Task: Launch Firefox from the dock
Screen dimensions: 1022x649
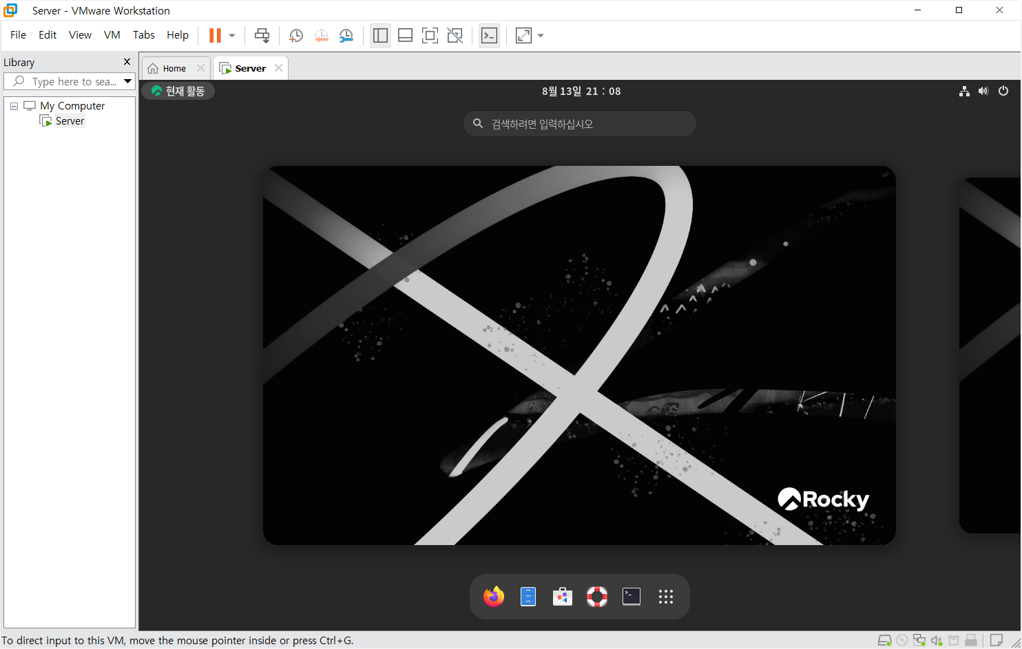Action: click(494, 597)
